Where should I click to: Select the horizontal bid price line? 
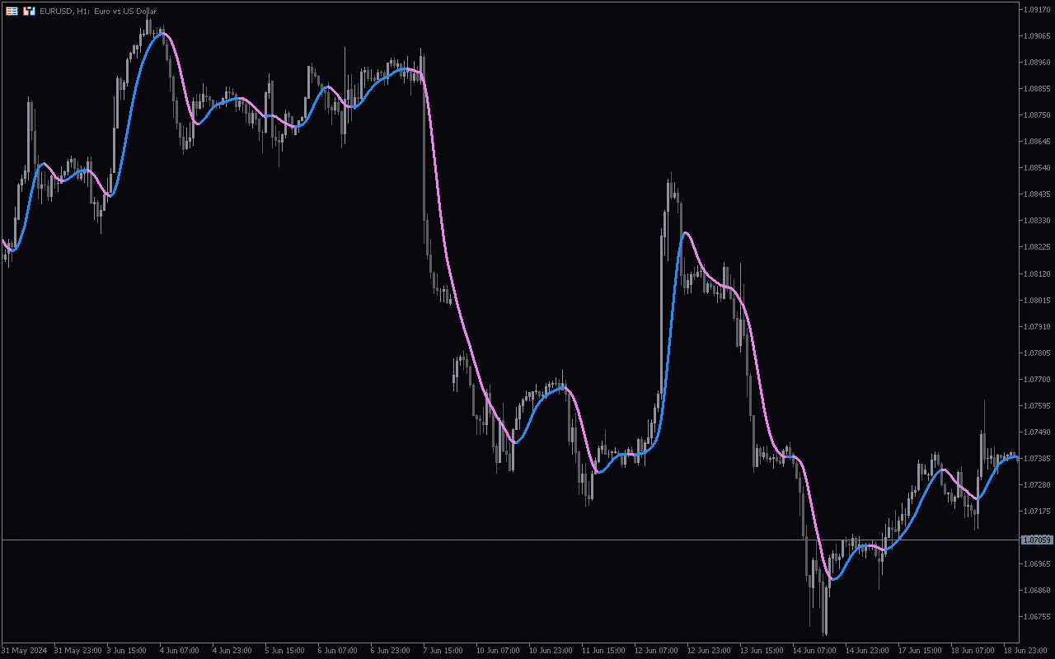[x=495, y=540]
